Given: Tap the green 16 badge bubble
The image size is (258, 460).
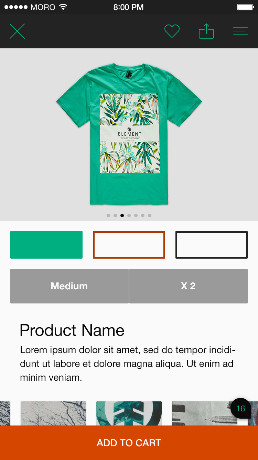Looking at the screenshot, I should 240,409.
